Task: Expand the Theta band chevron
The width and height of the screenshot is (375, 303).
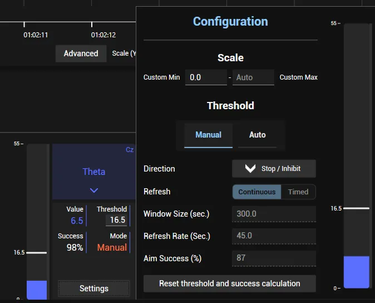Action: coord(94,190)
